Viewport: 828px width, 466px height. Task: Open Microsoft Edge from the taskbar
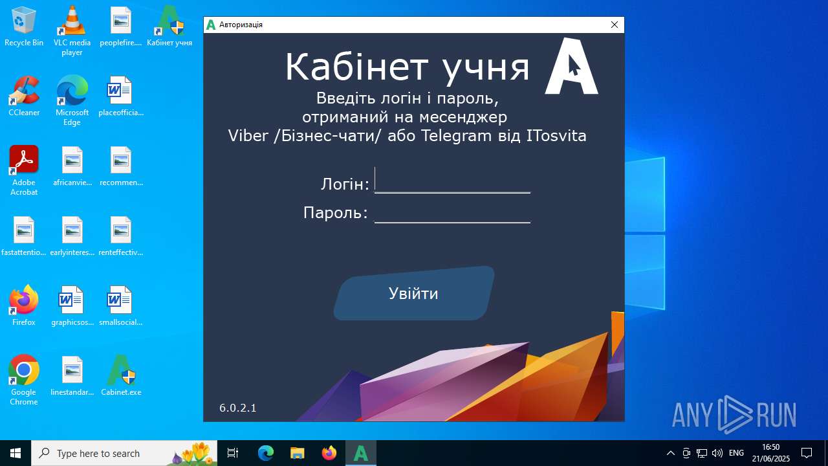[266, 453]
